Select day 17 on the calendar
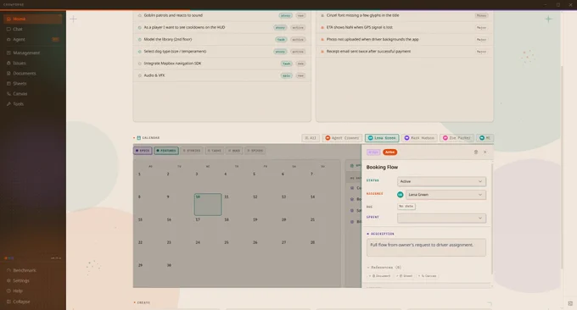The height and width of the screenshot is (310, 577). point(208,227)
